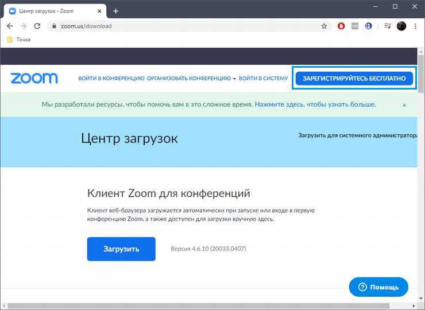
Task: Open the red Opera extension icon
Action: click(341, 26)
